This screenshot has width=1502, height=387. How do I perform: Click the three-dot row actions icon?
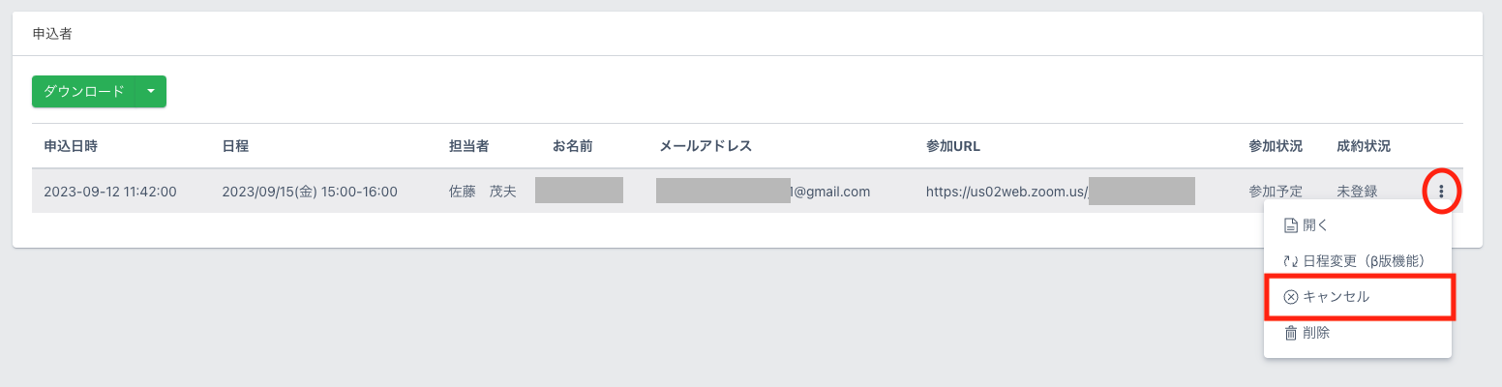[x=1441, y=192]
